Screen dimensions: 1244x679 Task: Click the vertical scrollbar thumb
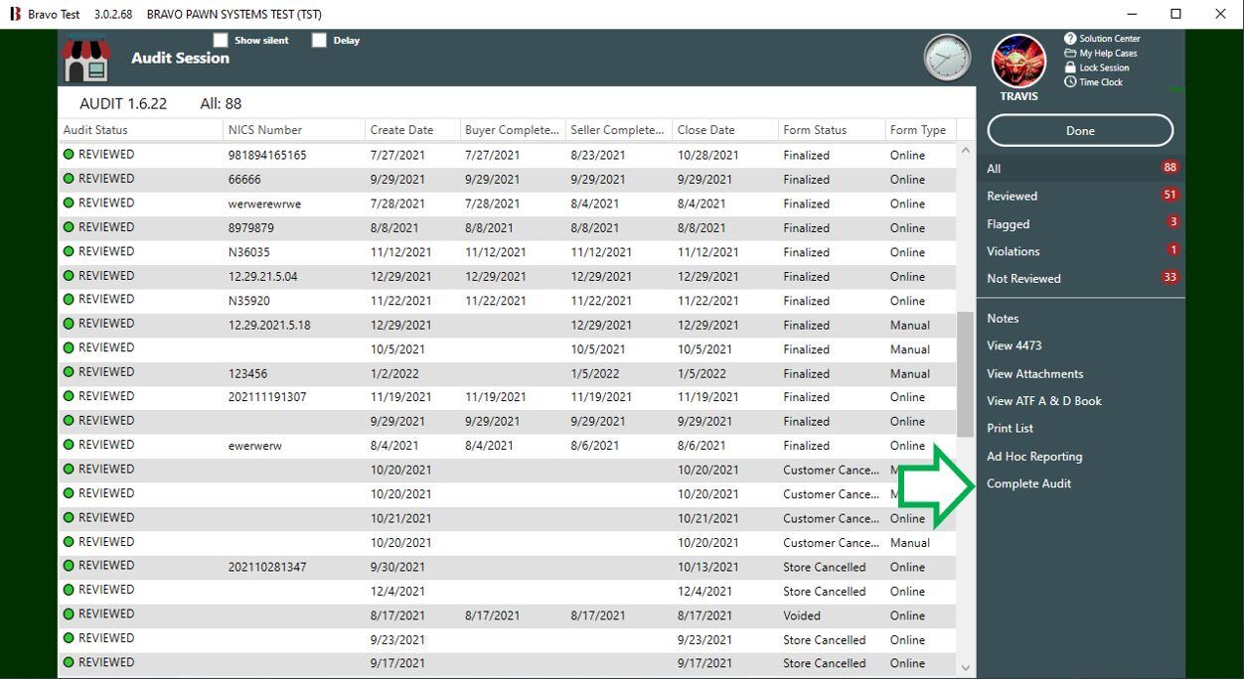[965, 373]
